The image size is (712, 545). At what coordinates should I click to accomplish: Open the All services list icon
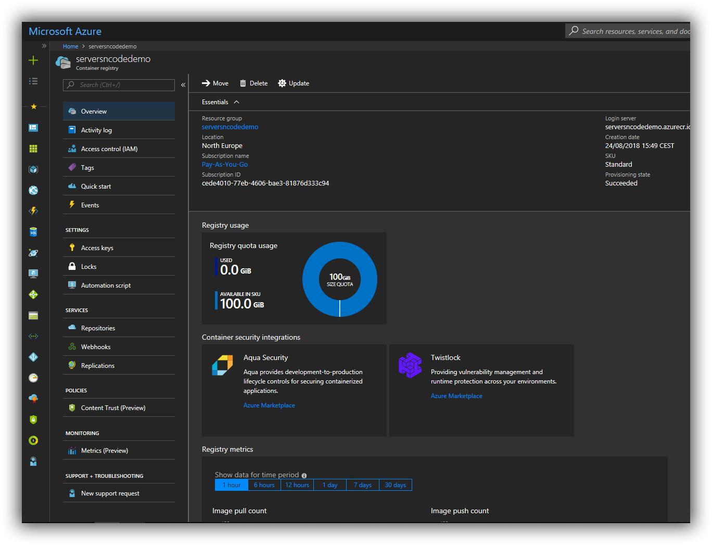33,81
